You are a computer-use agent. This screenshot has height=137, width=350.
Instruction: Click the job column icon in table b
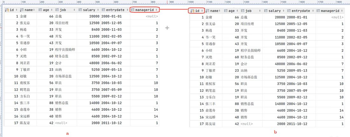pos(243,11)
